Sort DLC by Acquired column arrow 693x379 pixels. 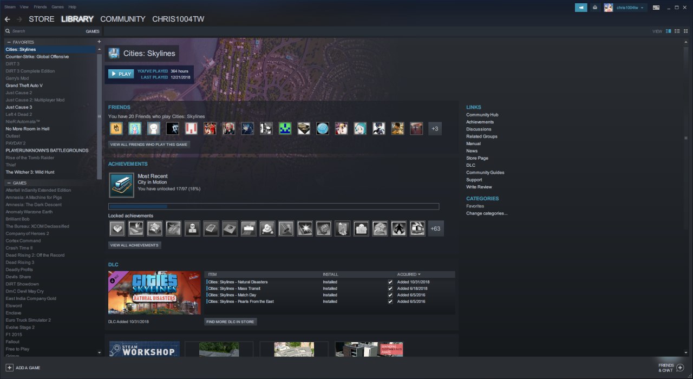(x=419, y=275)
